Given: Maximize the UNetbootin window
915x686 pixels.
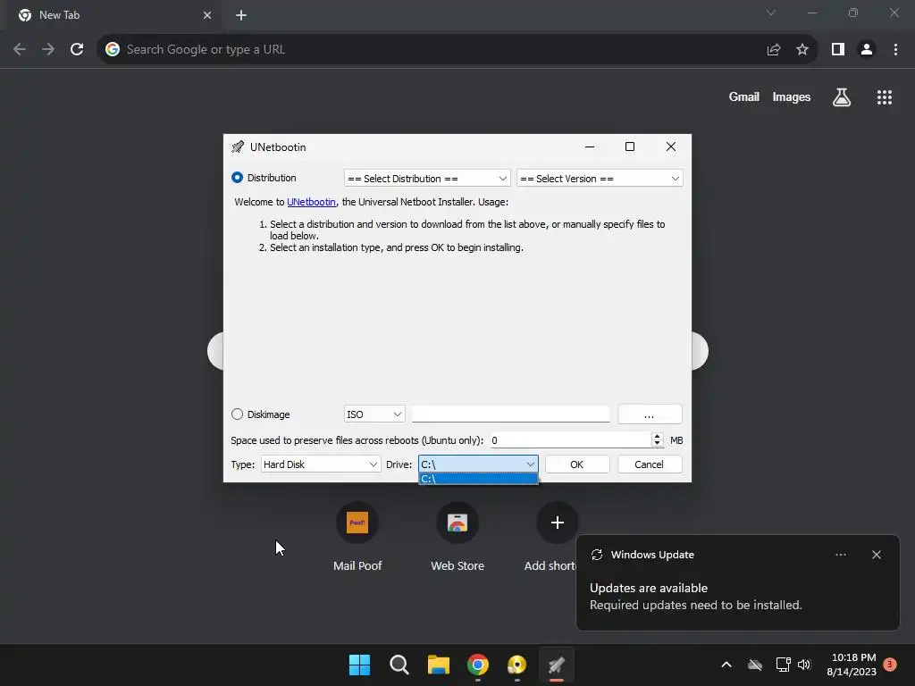Looking at the screenshot, I should click(x=630, y=147).
